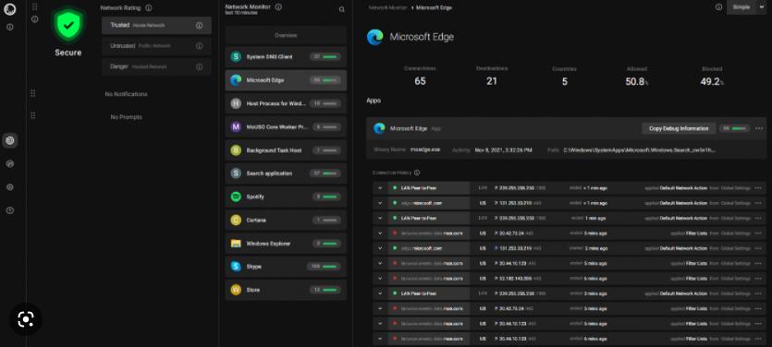Click the Portmaster logo in the sidebar
This screenshot has width=772, height=347.
pyautogui.click(x=10, y=9)
